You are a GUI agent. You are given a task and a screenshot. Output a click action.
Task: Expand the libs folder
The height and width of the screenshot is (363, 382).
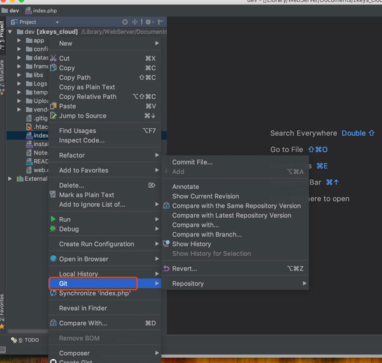(19, 75)
